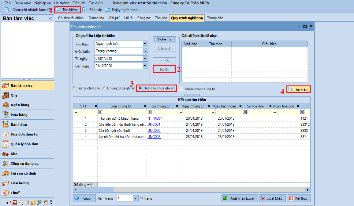Screen dimensions: 354x206
Task: Click Chọn chi nhánh làm việc toolbar item
Action: pos(28,10)
